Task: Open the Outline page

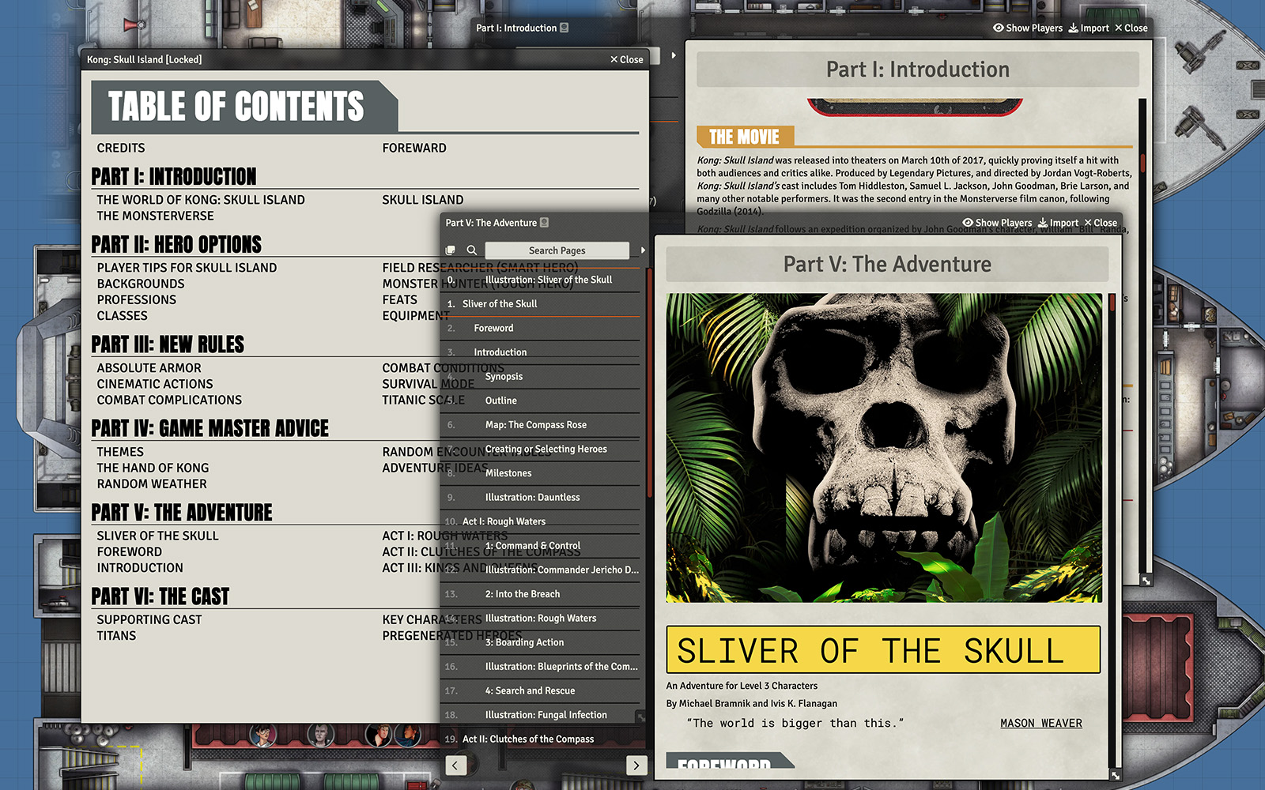Action: point(540,401)
